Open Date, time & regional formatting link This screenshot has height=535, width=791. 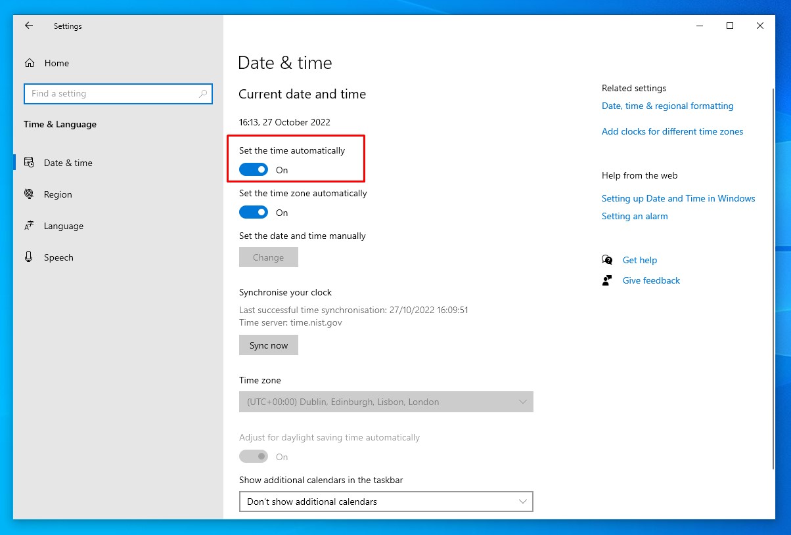click(667, 106)
